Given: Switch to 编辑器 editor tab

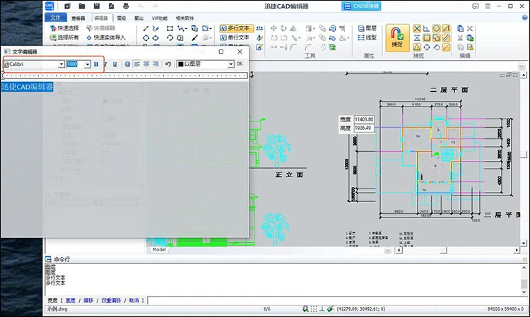Looking at the screenshot, I should 101,18.
